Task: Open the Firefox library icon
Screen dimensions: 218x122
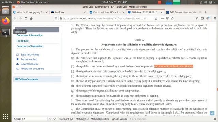Action: (x=197, y=18)
